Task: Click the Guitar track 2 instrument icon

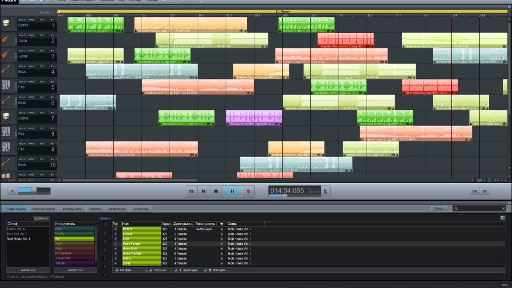Action: tap(6, 39)
